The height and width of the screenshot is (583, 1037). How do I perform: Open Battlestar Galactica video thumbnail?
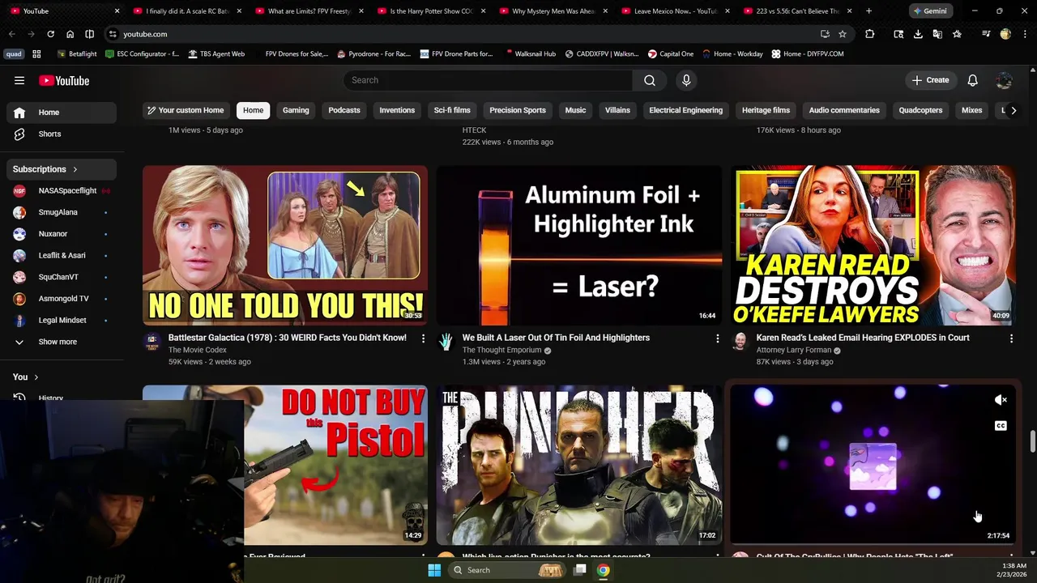click(x=285, y=245)
